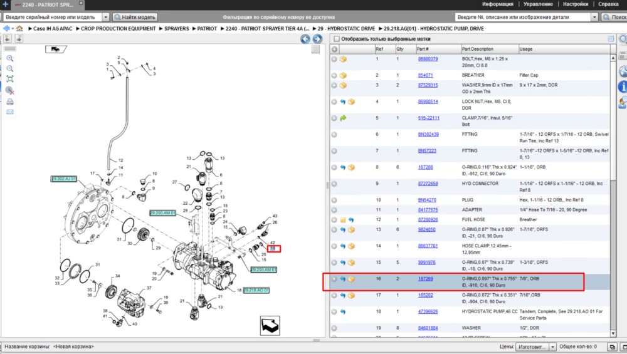This screenshot has height=354, width=627.
Task: Close the 2240 - PATRIOT tab
Action: [x=81, y=3]
